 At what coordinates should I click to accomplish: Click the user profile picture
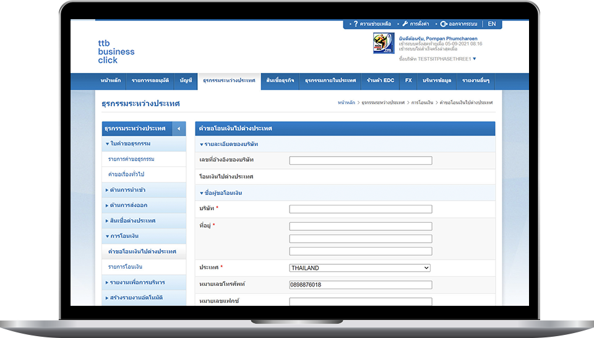[383, 43]
